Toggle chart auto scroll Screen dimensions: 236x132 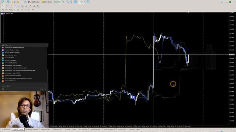(x=80, y=2)
